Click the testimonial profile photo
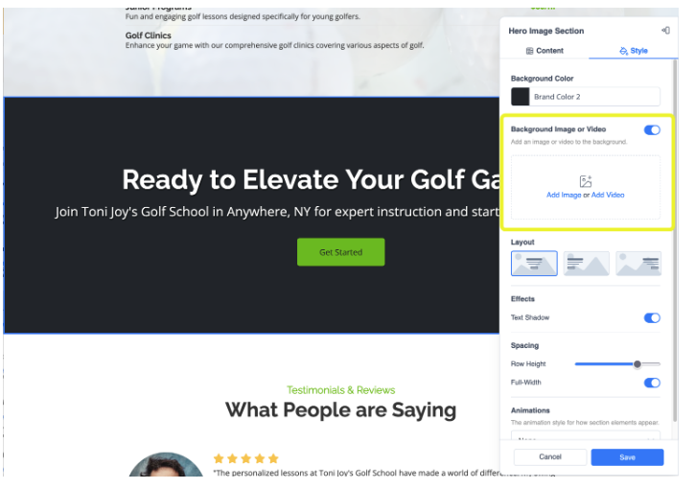Image resolution: width=695 pixels, height=489 pixels. [x=166, y=465]
